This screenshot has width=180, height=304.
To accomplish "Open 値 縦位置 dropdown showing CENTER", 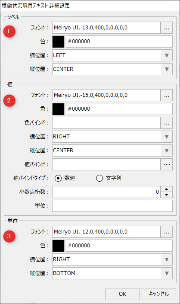I will pyautogui.click(x=112, y=150).
